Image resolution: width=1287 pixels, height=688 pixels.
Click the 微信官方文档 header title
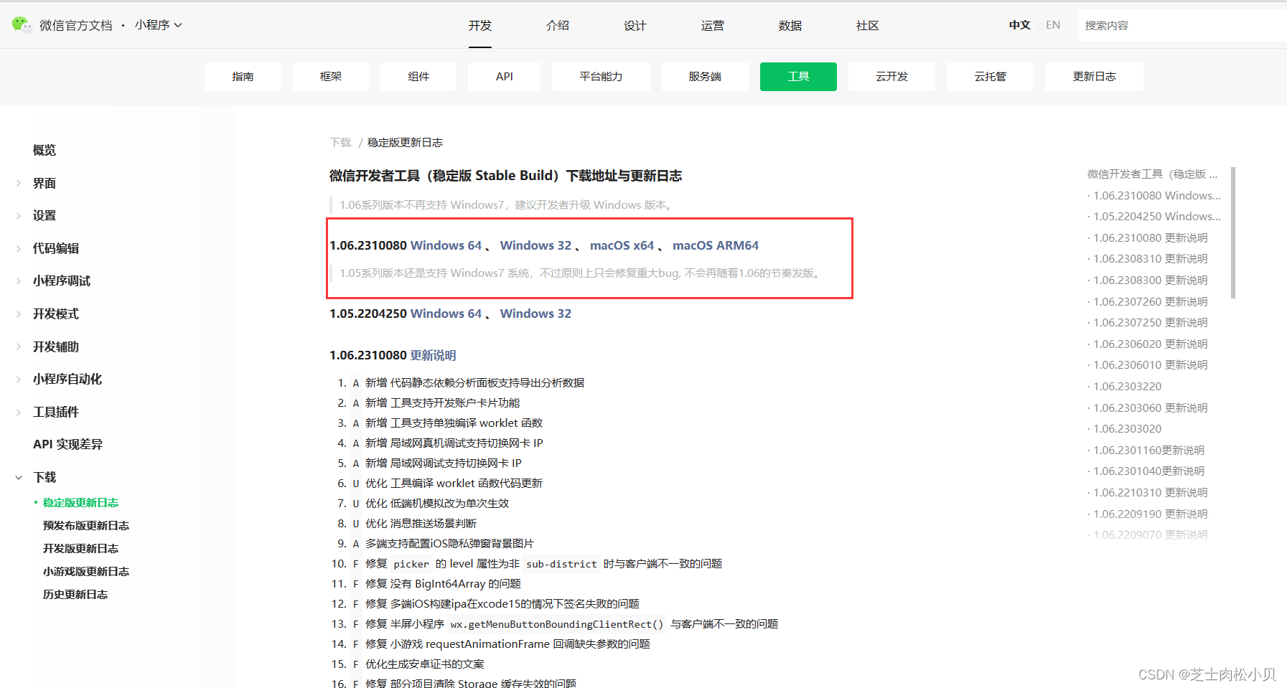point(76,25)
